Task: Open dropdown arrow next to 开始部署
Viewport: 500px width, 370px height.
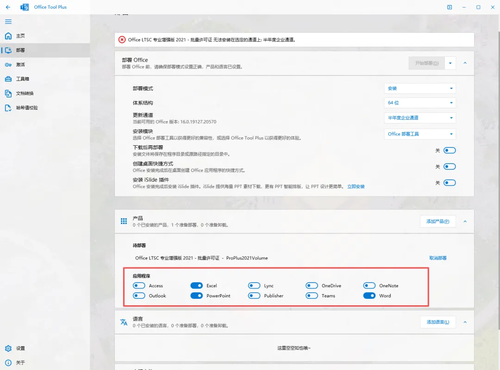Action: tap(450, 63)
